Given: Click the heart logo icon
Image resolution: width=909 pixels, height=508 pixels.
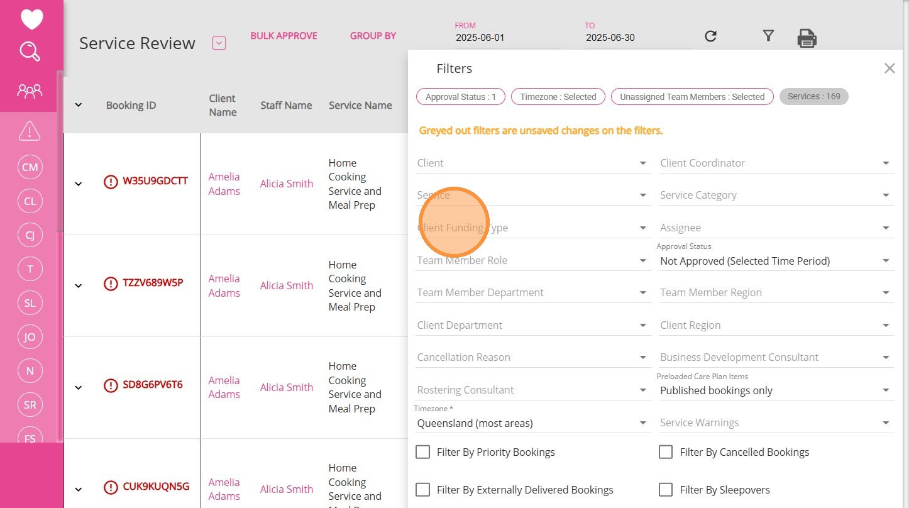Looking at the screenshot, I should coord(31,19).
